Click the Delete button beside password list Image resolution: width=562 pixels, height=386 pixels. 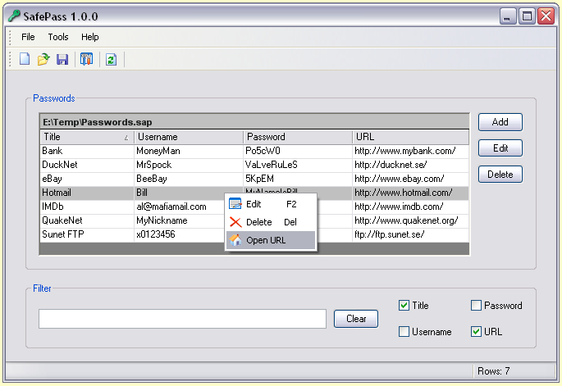[x=500, y=175]
